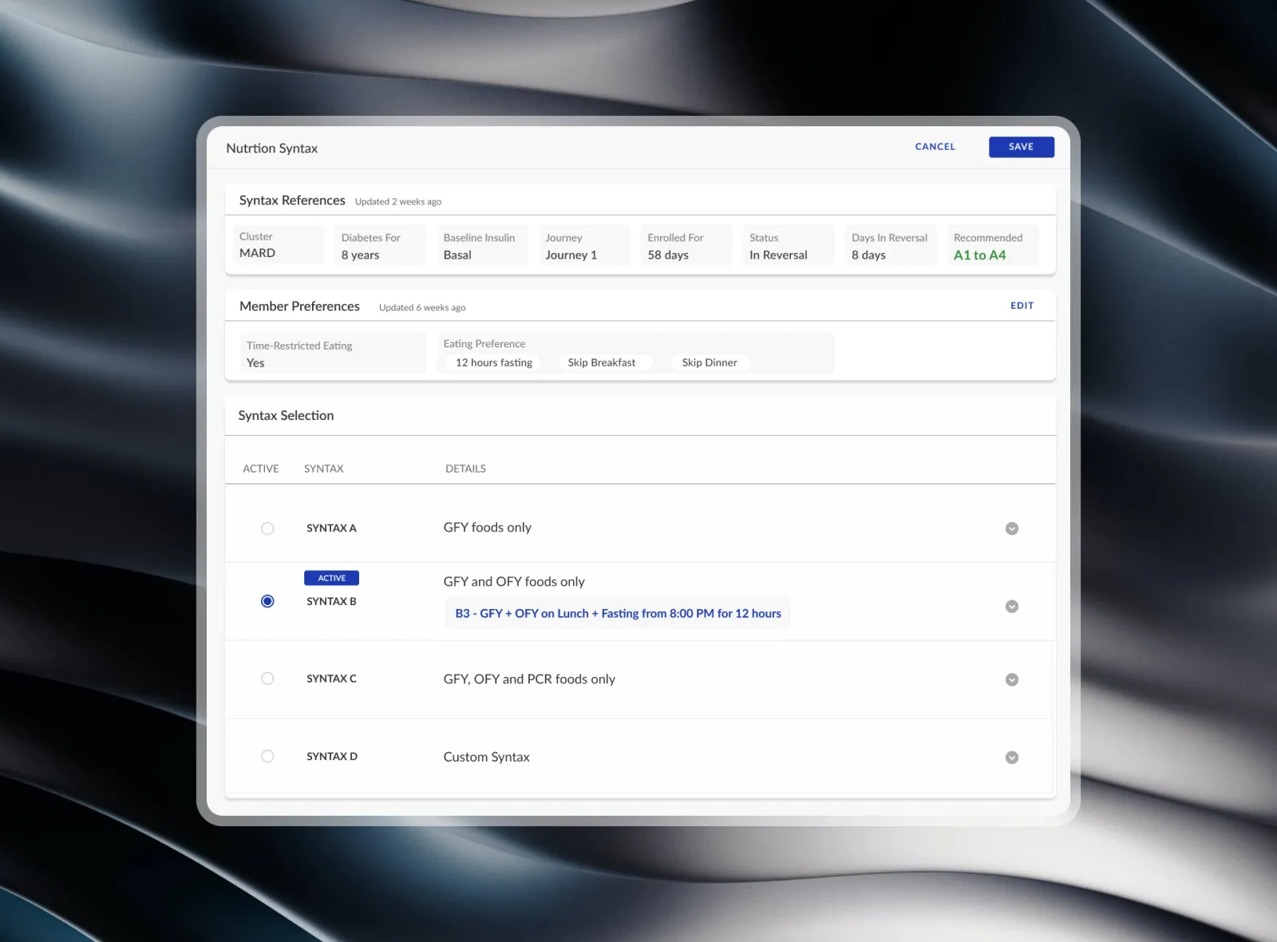Click the Diabetes For '8 years' value
Viewport: 1277px width, 942px height.
360,255
